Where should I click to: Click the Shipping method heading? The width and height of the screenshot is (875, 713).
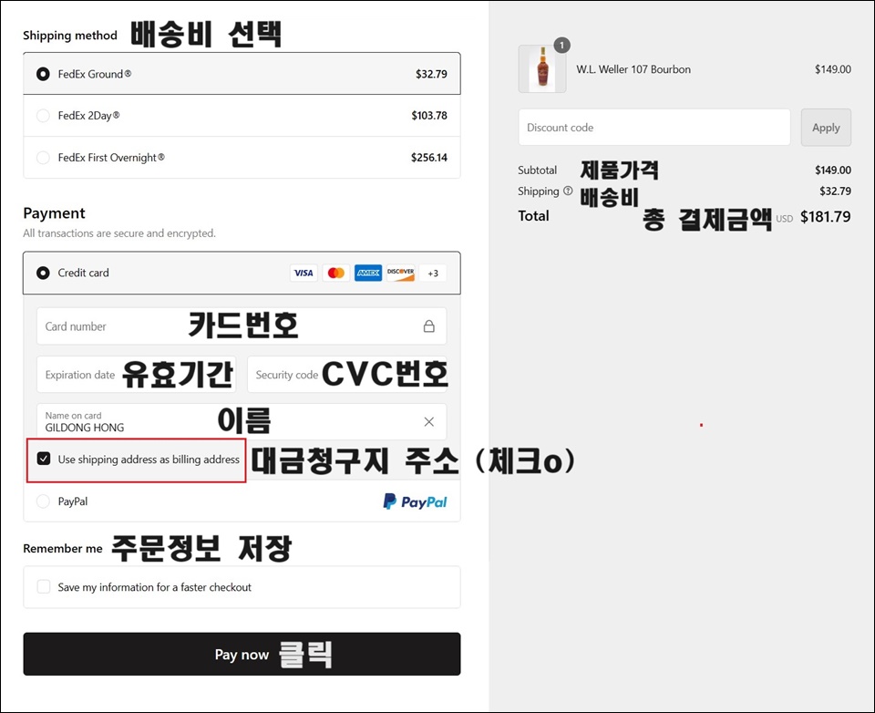point(70,36)
